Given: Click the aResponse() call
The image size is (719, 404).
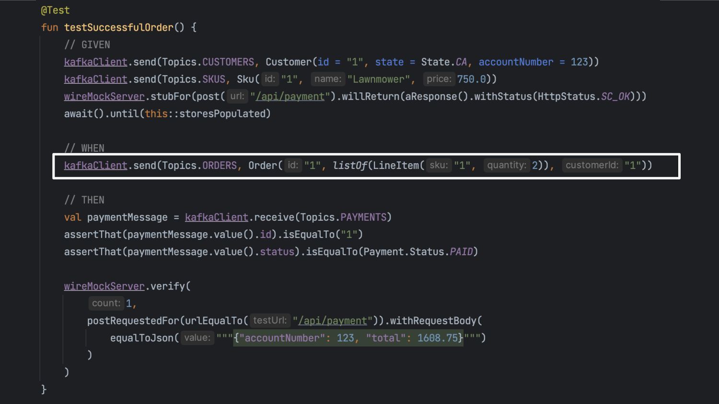Looking at the screenshot, I should click(437, 96).
